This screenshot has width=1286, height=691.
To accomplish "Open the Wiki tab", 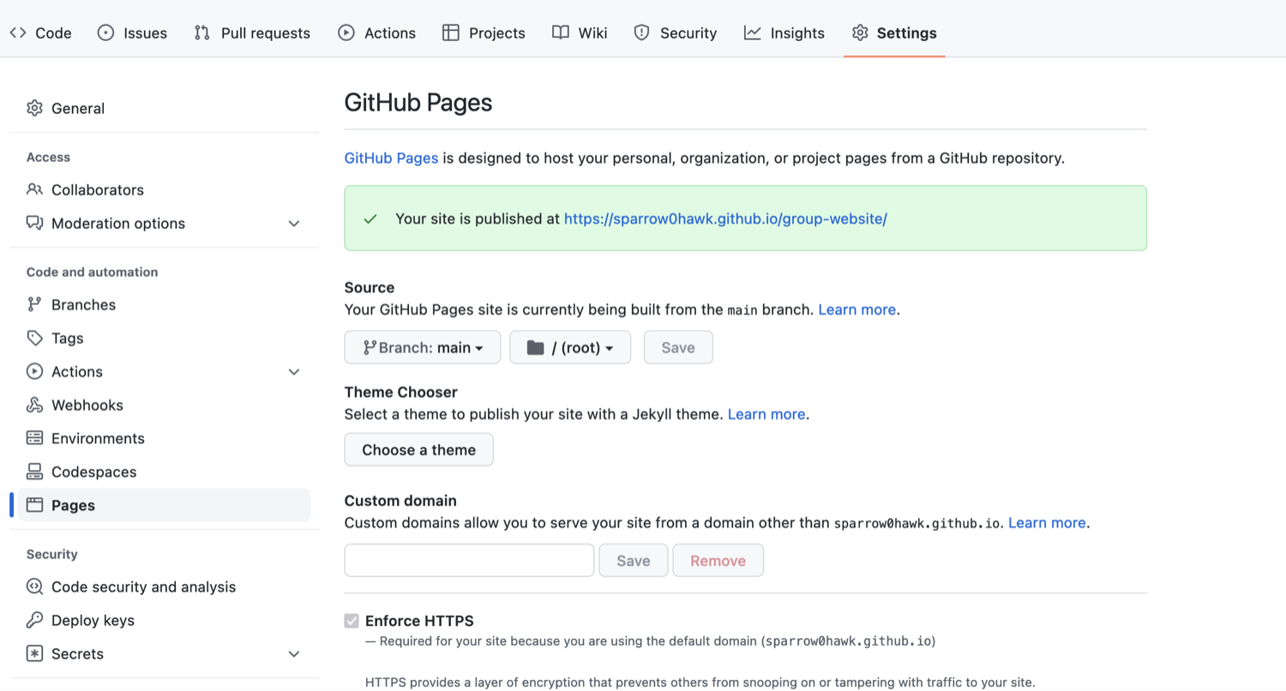I will (x=580, y=33).
